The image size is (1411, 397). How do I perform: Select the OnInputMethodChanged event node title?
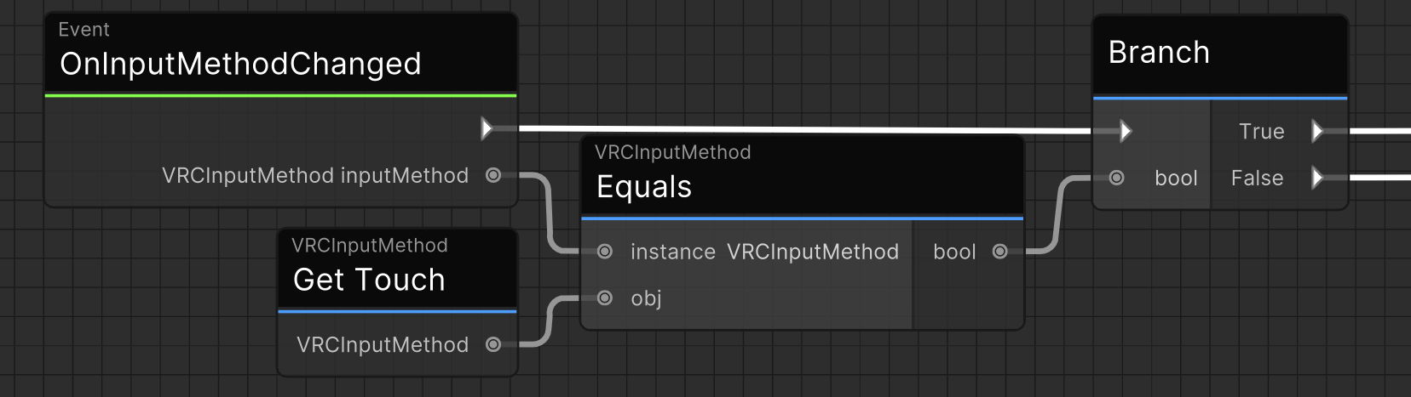tap(240, 64)
